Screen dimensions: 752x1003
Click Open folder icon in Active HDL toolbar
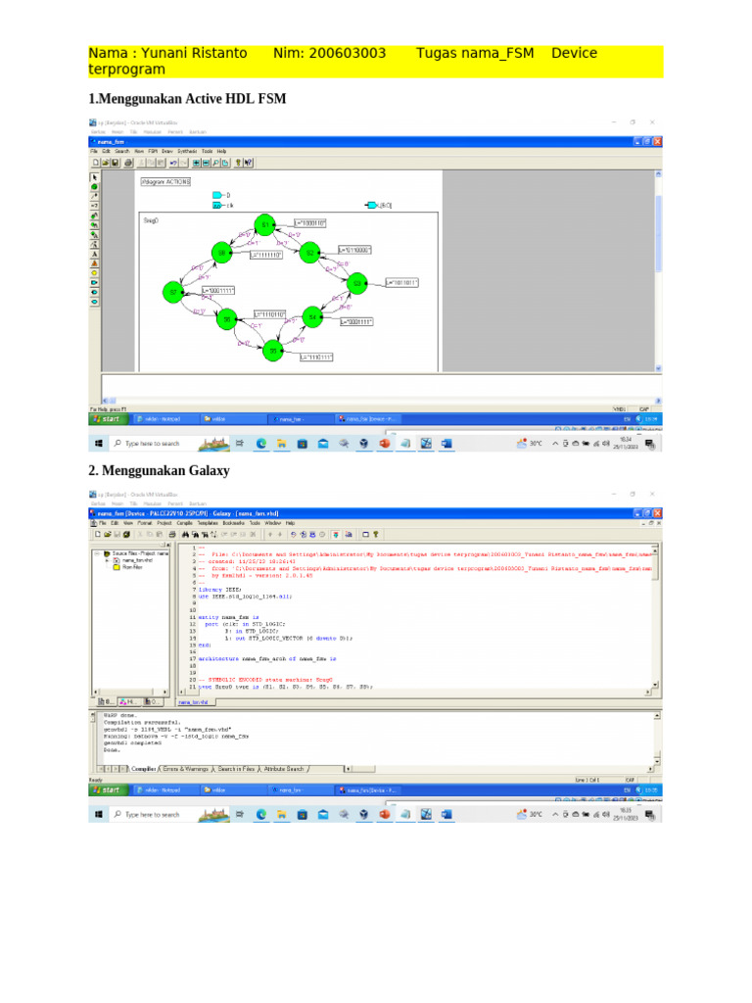coord(106,164)
